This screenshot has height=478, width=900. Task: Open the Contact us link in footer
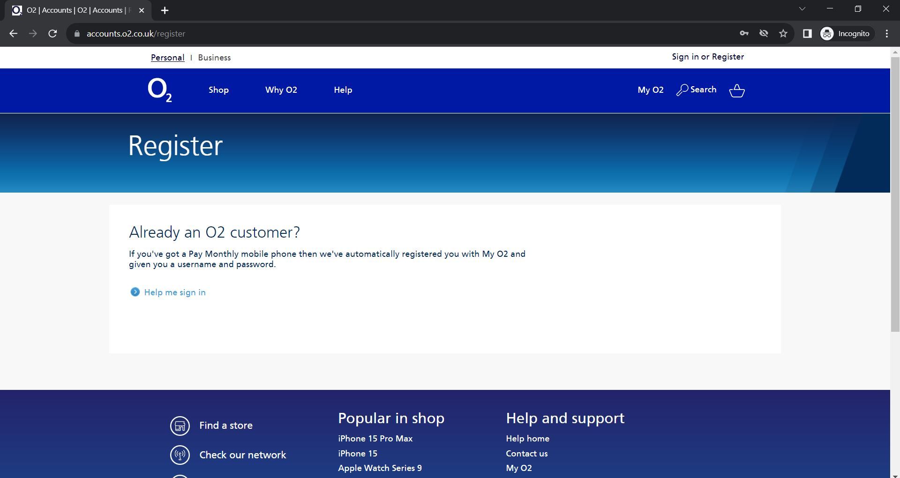coord(527,453)
